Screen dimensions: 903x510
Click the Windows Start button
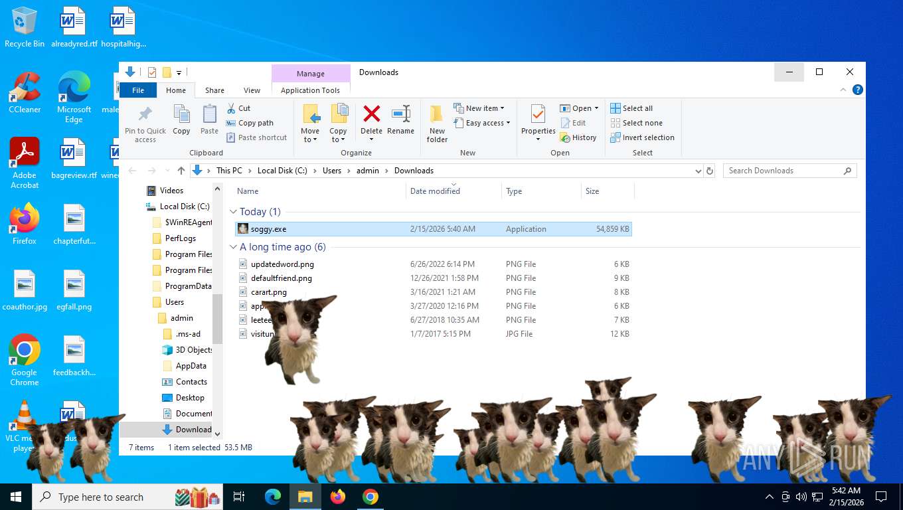click(x=15, y=497)
